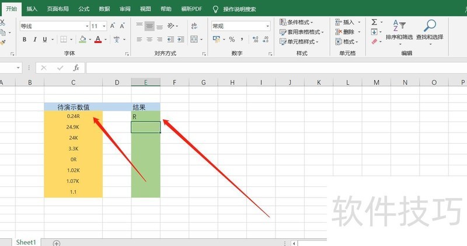Increase indent
Image resolution: width=467 pixels, height=246 pixels.
180,39
